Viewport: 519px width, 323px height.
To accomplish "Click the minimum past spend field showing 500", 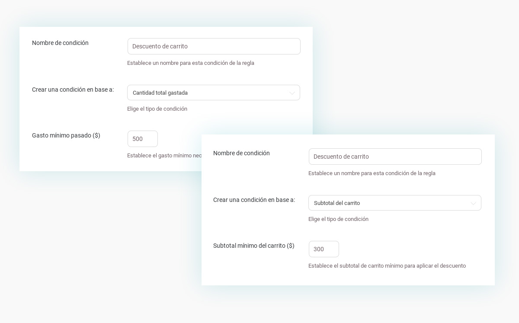I will click(x=143, y=139).
